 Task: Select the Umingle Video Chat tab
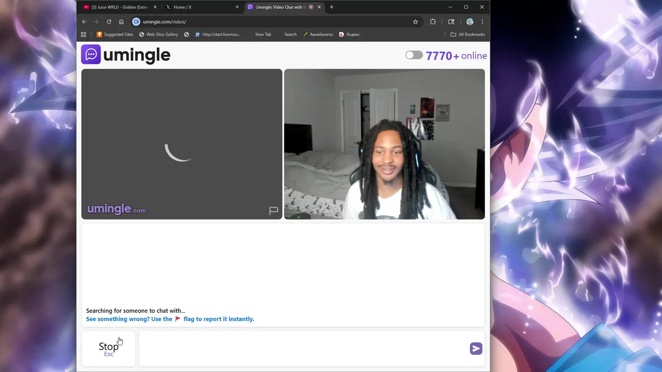click(284, 7)
